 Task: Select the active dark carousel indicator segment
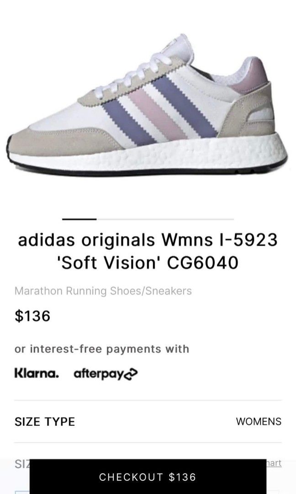pos(79,219)
